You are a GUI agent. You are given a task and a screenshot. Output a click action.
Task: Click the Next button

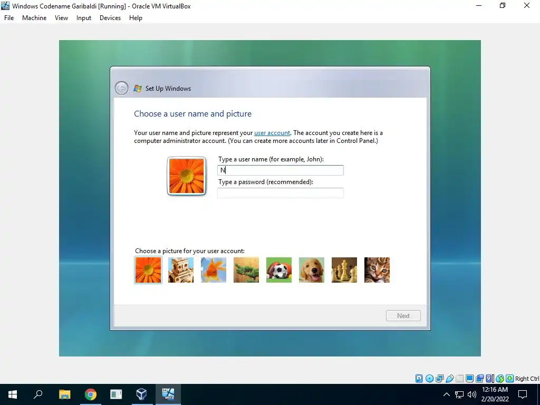tap(403, 315)
